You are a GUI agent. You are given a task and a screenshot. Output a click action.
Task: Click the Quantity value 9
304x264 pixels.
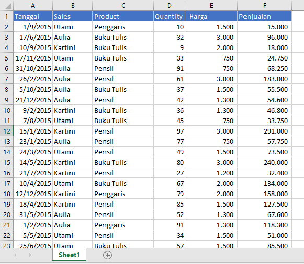click(169, 47)
